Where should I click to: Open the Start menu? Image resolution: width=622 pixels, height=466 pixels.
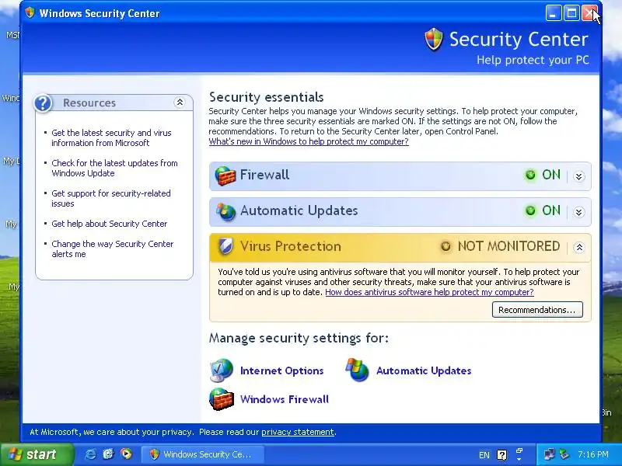click(37, 454)
